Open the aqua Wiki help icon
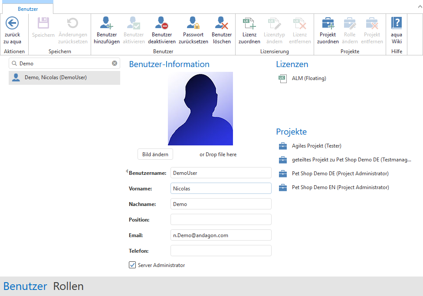Image resolution: width=423 pixels, height=296 pixels. point(396,23)
